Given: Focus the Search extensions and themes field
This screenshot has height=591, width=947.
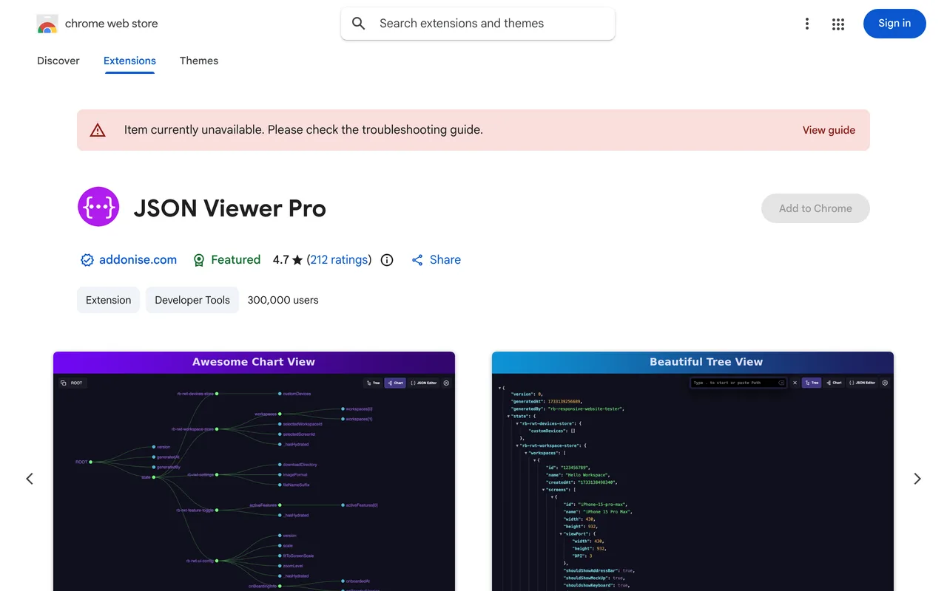Looking at the screenshot, I should [478, 24].
